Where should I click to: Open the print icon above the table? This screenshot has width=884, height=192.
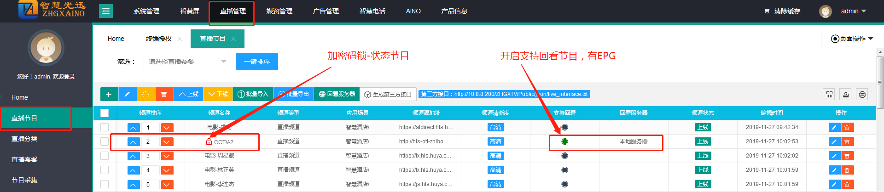click(862, 95)
